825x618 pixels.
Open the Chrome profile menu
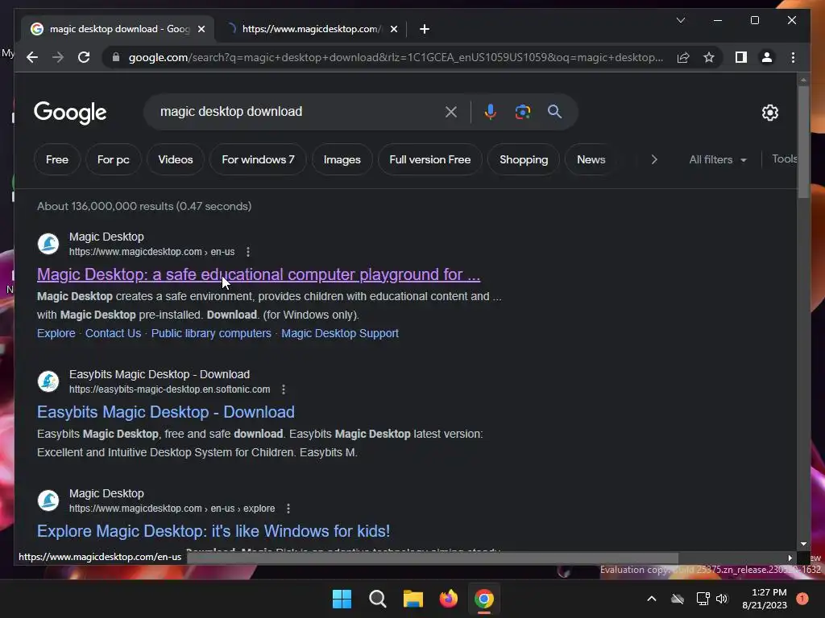coord(767,57)
